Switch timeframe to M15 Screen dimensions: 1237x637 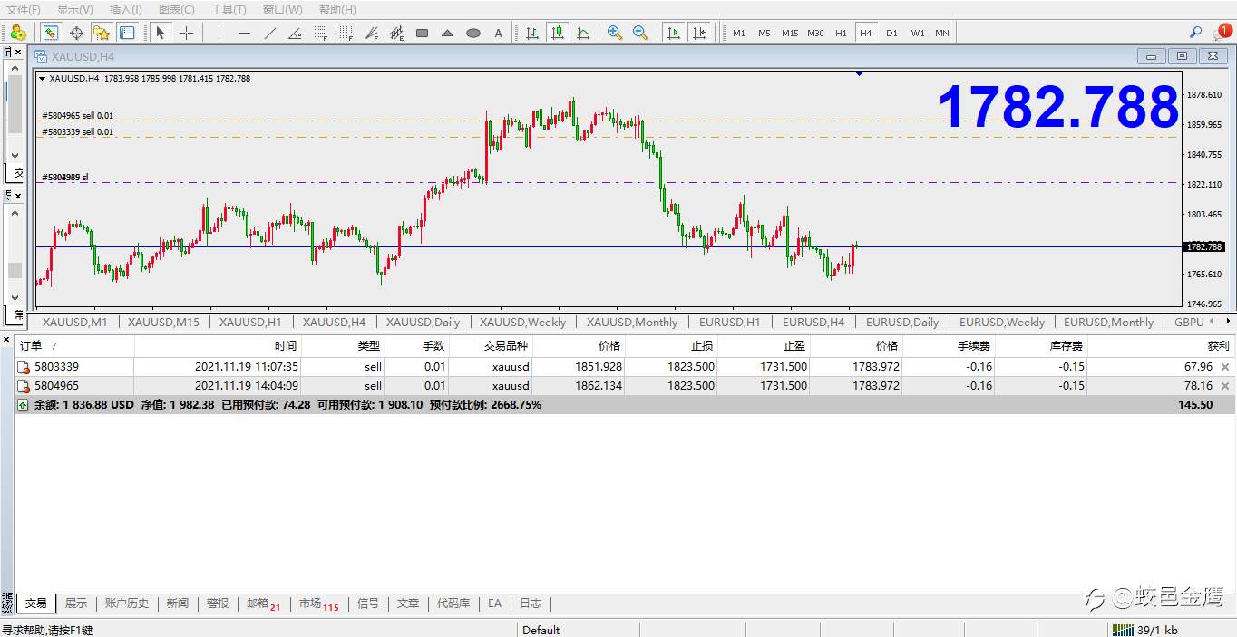[x=790, y=33]
